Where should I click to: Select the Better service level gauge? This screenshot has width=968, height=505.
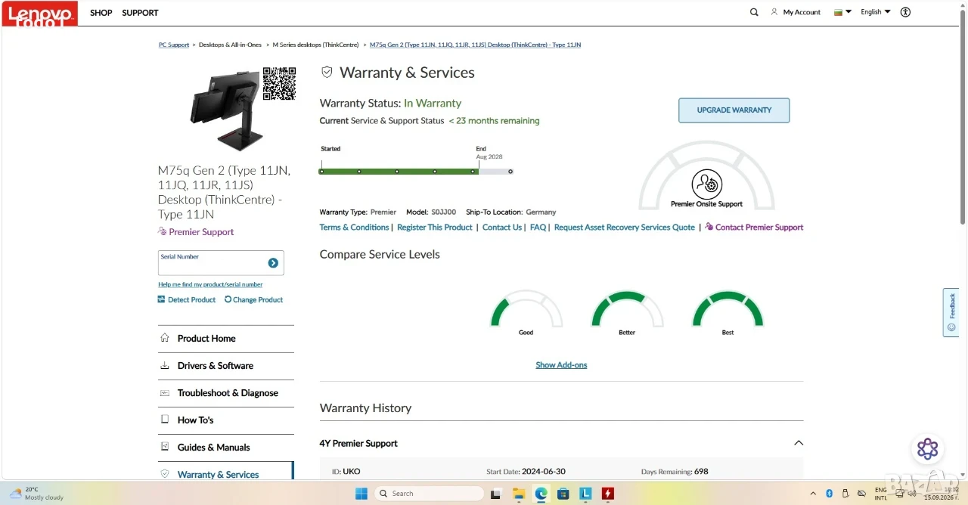coord(627,311)
